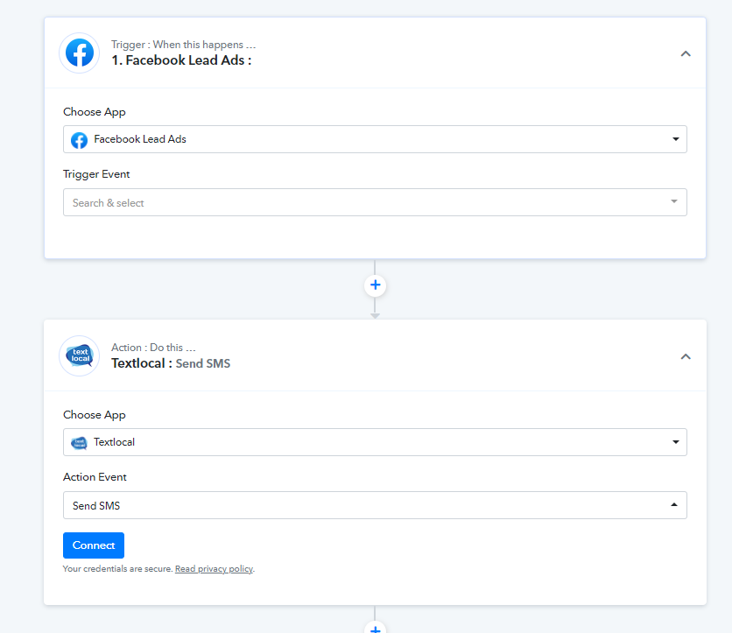732x633 pixels.
Task: Click the up arrow of Send SMS selector
Action: [x=674, y=504]
